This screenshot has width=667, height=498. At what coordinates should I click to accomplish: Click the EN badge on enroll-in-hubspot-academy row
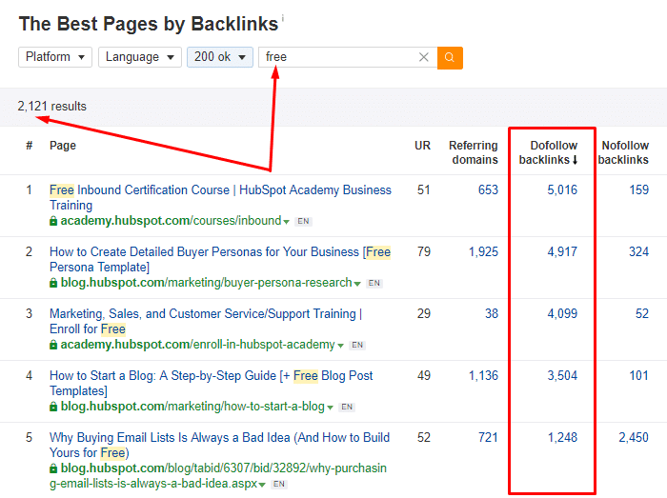click(x=357, y=345)
